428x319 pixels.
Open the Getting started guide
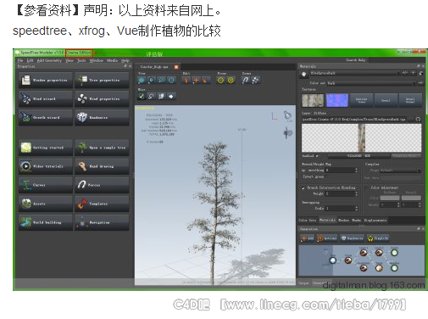pos(46,148)
